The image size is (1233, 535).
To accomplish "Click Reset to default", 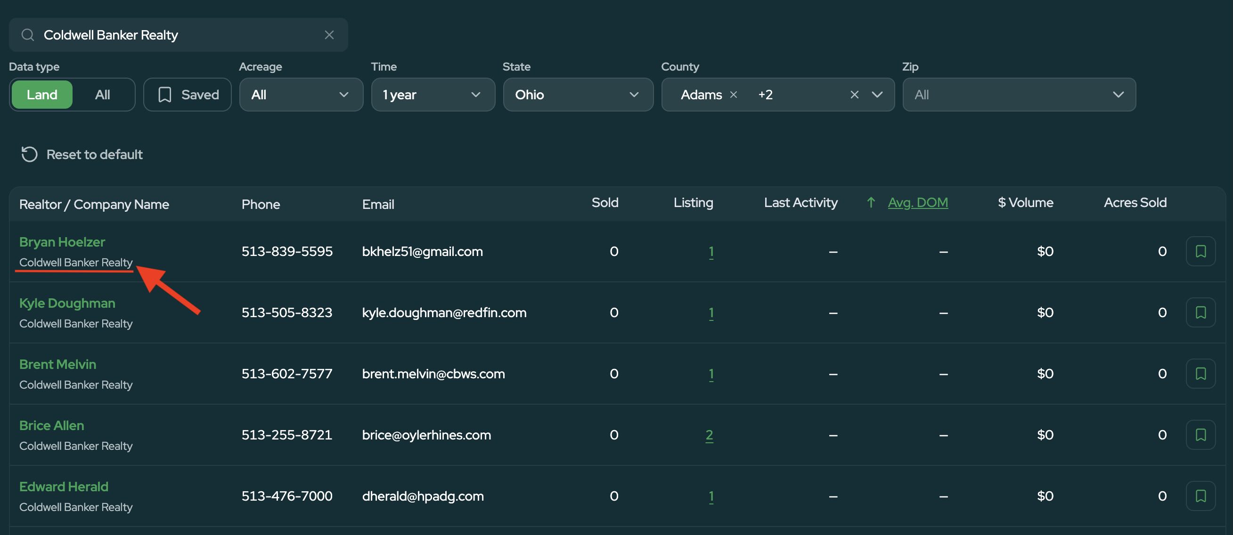I will tap(82, 154).
